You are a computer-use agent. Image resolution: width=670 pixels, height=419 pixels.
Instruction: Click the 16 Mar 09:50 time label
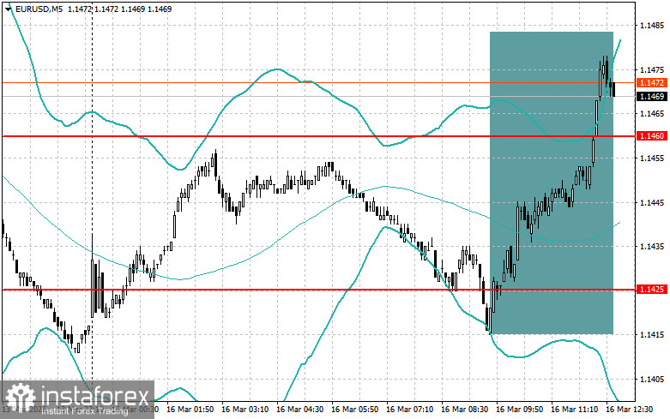point(519,410)
